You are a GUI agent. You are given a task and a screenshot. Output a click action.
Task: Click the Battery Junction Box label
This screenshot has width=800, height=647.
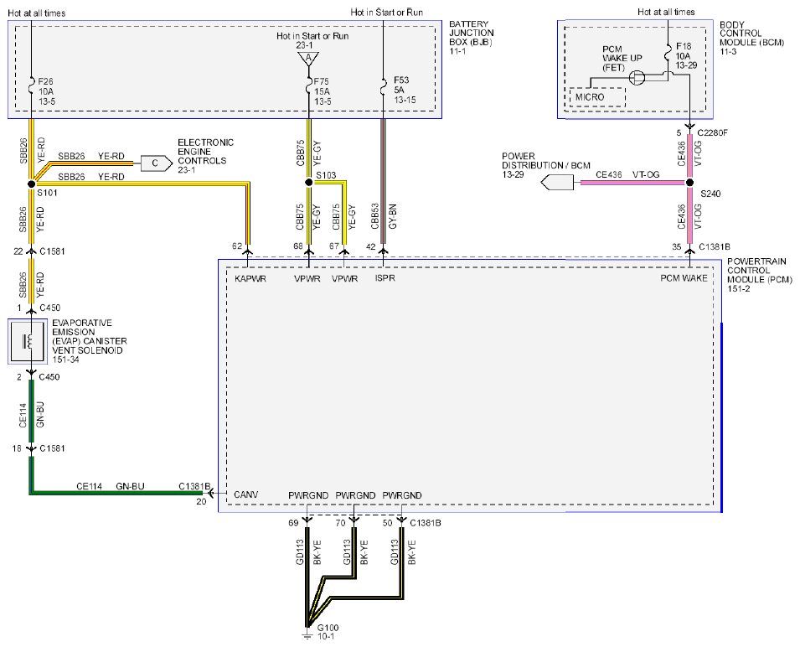pos(471,37)
